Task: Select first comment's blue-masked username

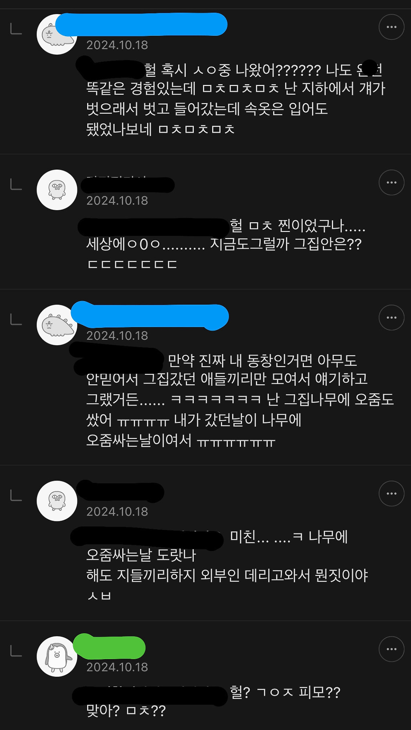Action: tap(141, 24)
